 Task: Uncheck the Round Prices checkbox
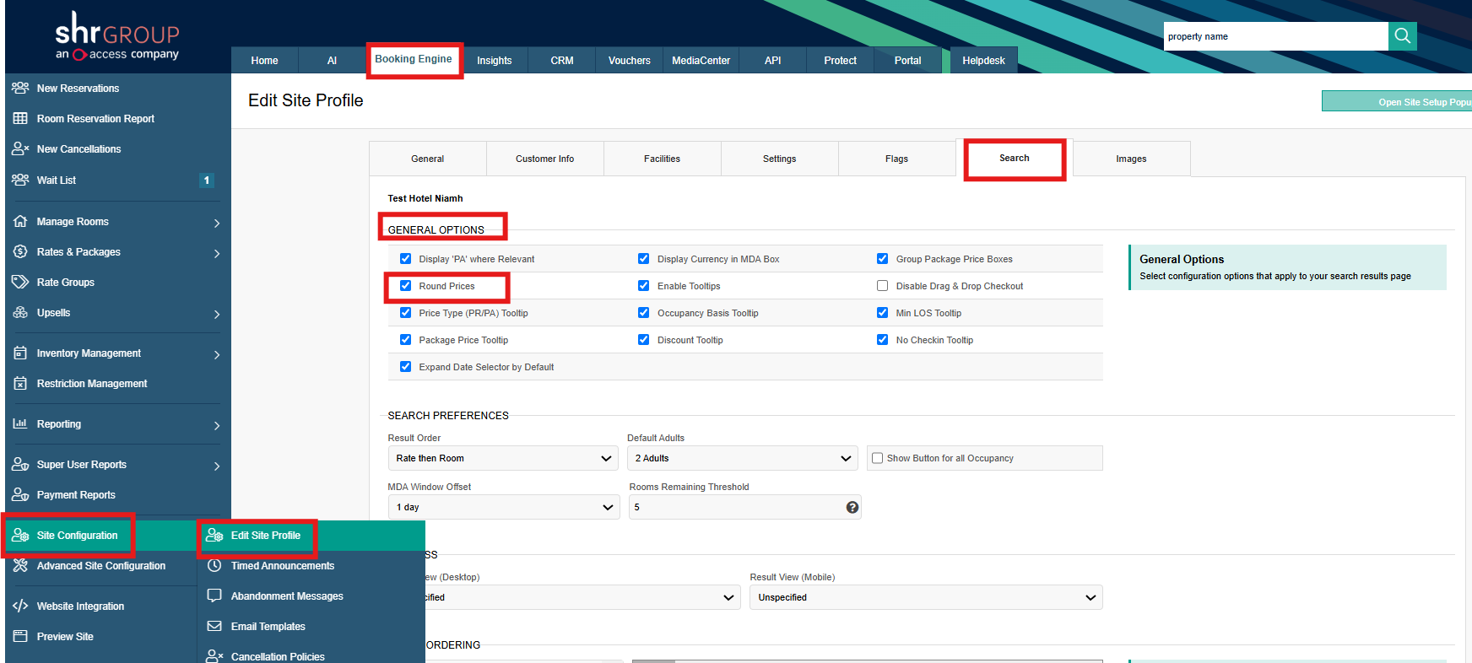[x=406, y=286]
